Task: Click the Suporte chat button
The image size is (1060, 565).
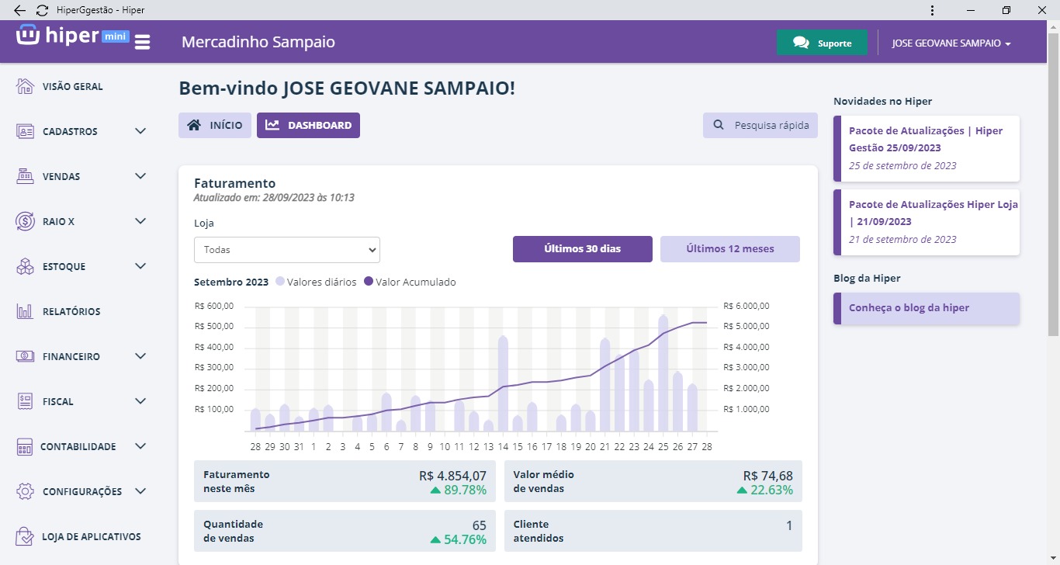Action: click(x=822, y=43)
